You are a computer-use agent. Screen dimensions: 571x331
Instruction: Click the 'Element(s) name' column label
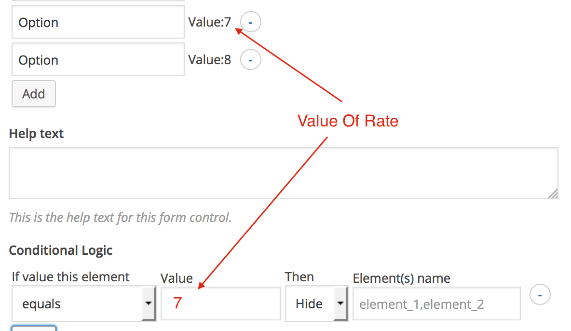[x=401, y=278]
